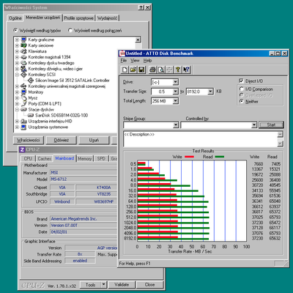293x293 pixels.
Task: Click the Kontrolery dźwięku, wideo i gier icon
Action: point(23,69)
